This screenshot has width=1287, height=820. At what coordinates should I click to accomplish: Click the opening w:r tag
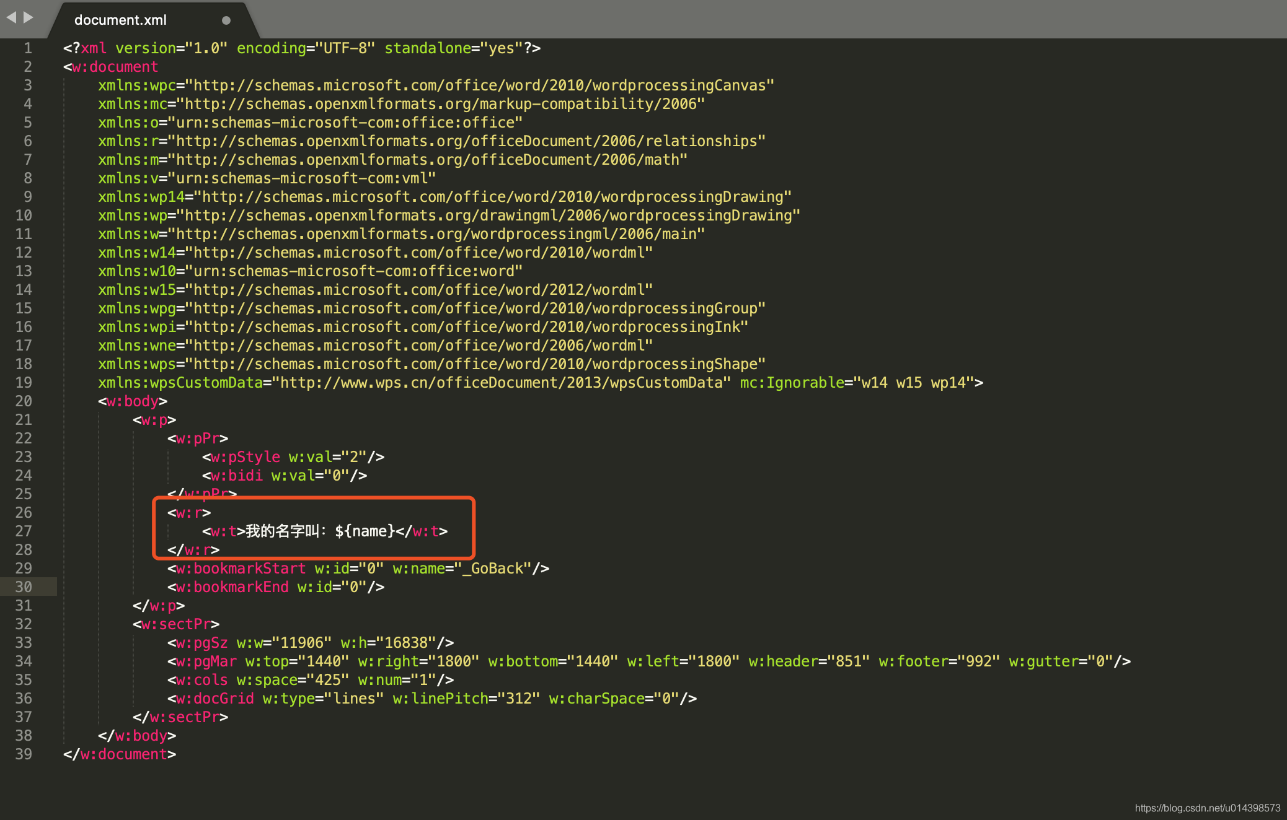[189, 513]
